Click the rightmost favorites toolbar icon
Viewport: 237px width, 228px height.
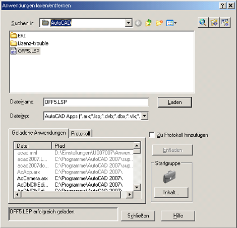tap(225, 22)
